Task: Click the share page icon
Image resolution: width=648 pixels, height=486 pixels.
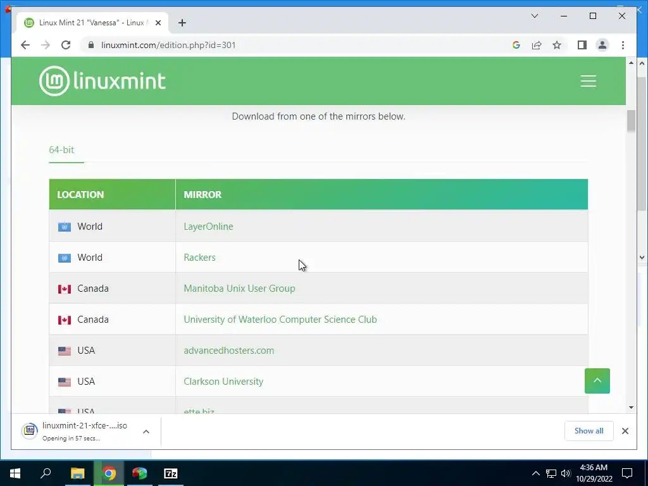Action: 537,45
